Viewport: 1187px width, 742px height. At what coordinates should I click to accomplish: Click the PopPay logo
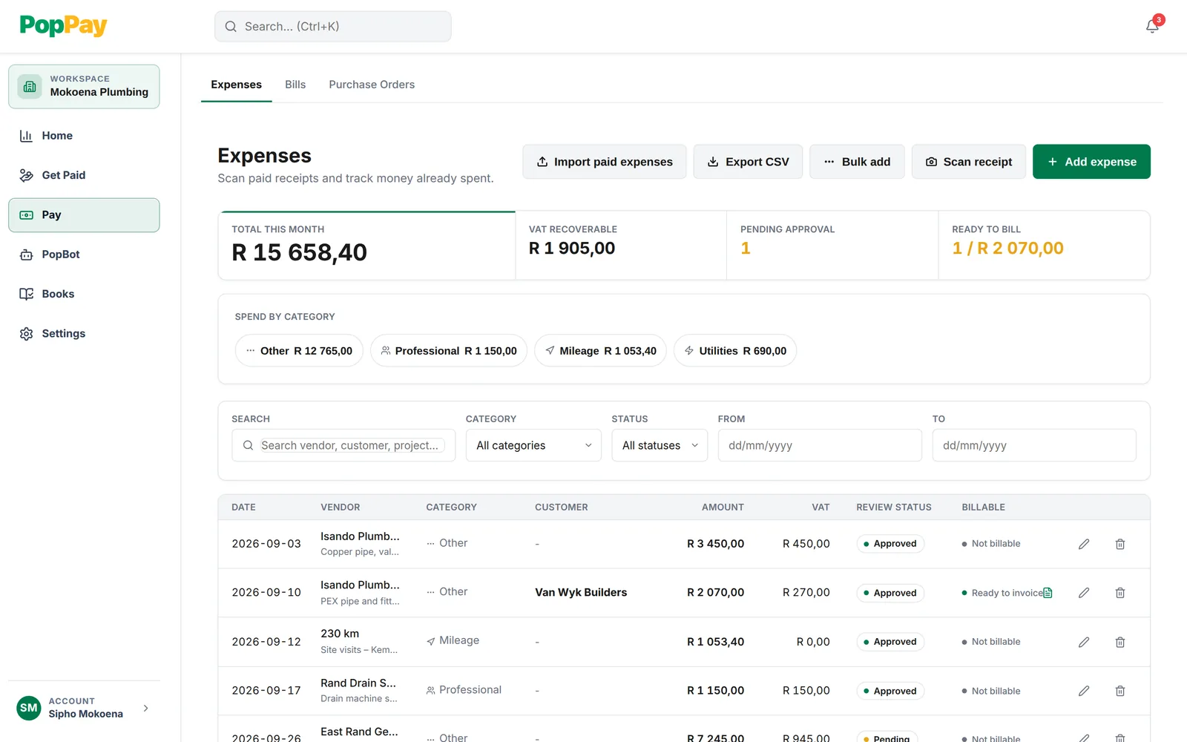click(63, 26)
